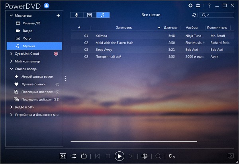
Task: Click the zoom magnifier icon
Action: point(158,156)
